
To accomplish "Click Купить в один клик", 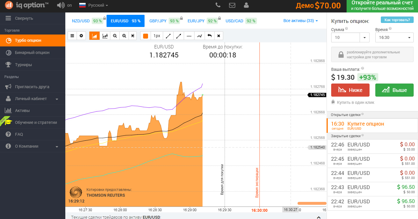I will pyautogui.click(x=353, y=102).
